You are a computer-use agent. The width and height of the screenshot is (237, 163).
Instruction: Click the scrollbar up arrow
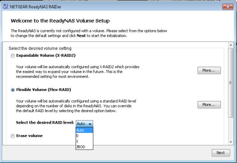click(231, 45)
